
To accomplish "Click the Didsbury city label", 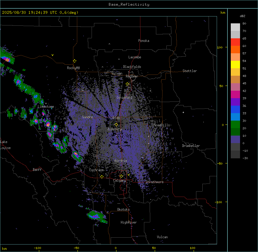I will [x=115, y=129].
